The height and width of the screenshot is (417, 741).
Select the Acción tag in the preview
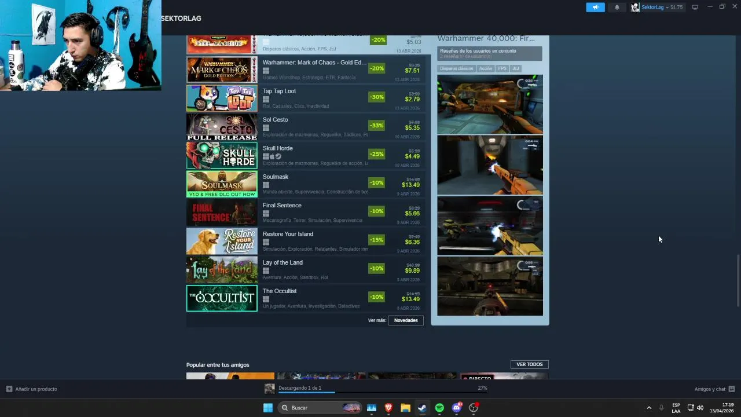[485, 68]
